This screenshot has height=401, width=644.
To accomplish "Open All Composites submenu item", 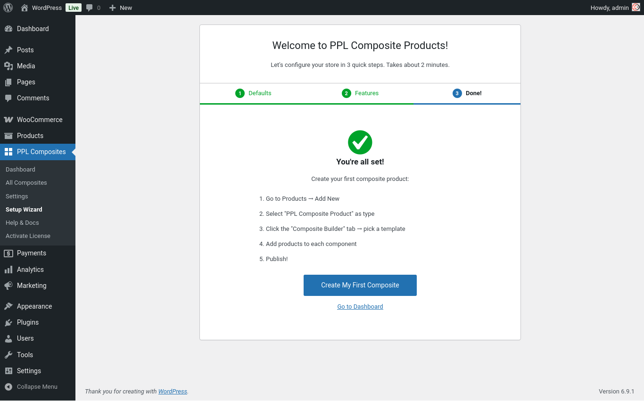I will coord(26,183).
